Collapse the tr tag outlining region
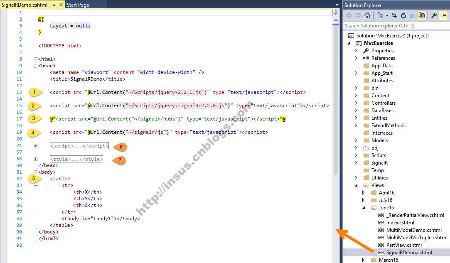450x263 pixels. (x=36, y=185)
